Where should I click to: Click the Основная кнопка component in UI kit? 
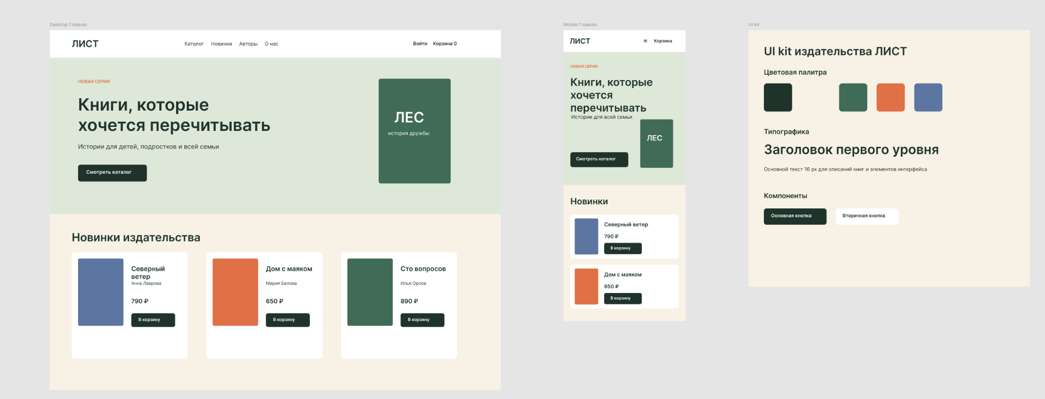pos(795,217)
